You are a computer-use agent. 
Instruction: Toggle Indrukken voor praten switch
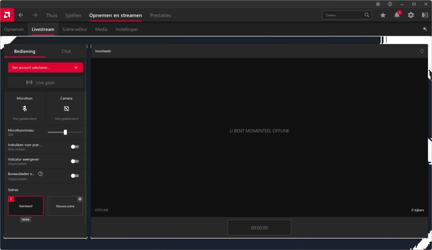point(75,147)
